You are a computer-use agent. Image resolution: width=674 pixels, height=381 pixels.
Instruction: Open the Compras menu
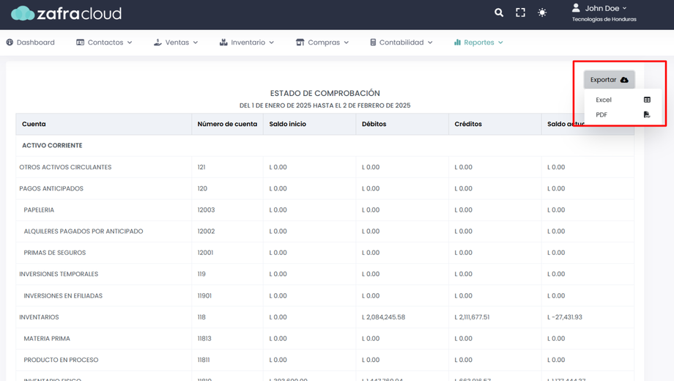point(322,42)
